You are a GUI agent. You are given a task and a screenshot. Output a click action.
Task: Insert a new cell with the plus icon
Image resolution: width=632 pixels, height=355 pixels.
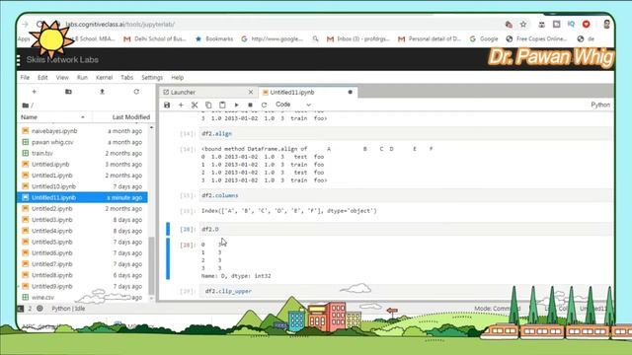[x=181, y=106]
